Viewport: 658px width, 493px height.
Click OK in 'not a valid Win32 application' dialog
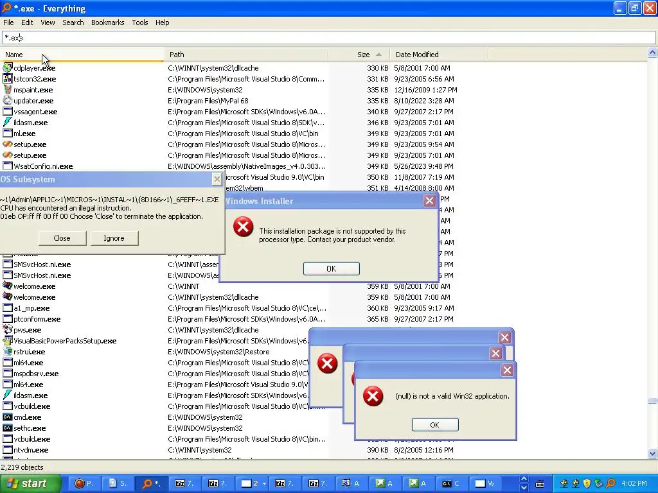click(x=435, y=425)
